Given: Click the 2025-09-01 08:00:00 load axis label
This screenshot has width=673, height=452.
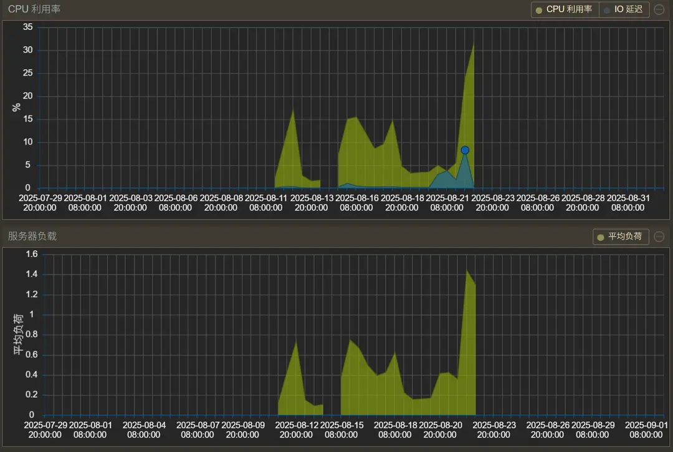Looking at the screenshot, I should pos(647,430).
